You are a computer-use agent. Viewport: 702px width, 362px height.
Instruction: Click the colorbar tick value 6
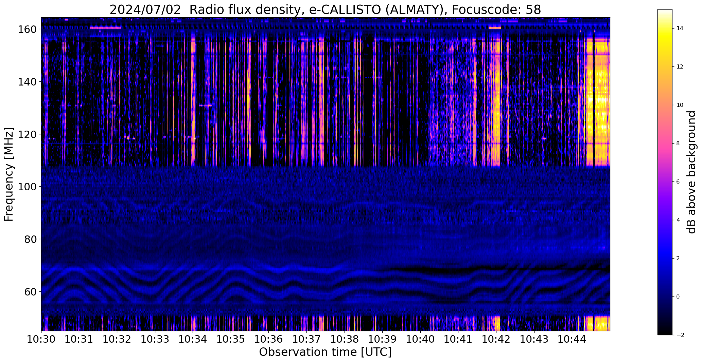[678, 182]
